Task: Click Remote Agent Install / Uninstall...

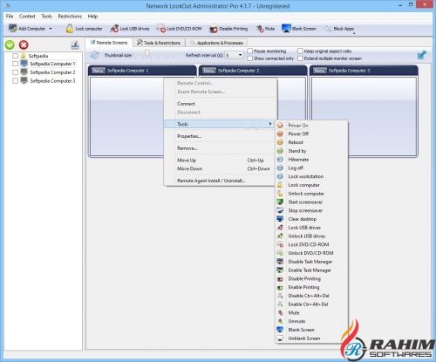Action: click(x=220, y=181)
